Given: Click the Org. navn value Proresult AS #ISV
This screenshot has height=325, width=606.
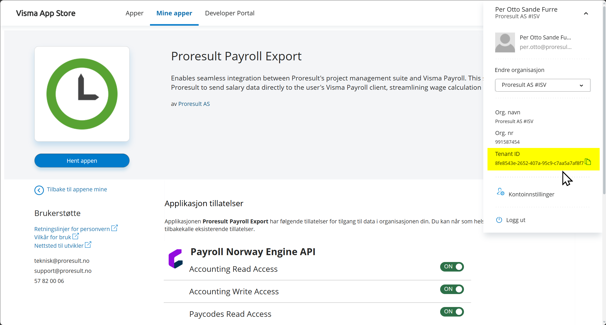Looking at the screenshot, I should 514,121.
